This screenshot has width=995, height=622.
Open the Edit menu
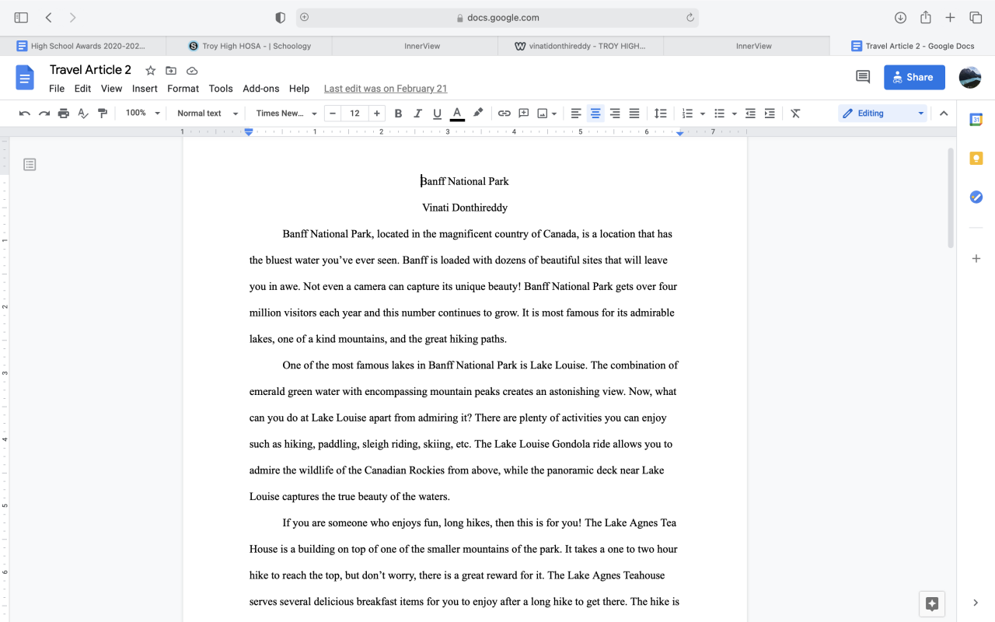pyautogui.click(x=82, y=89)
